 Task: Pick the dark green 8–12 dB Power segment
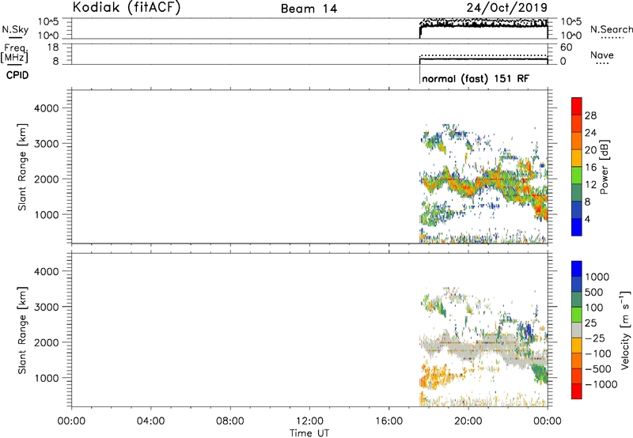577,193
